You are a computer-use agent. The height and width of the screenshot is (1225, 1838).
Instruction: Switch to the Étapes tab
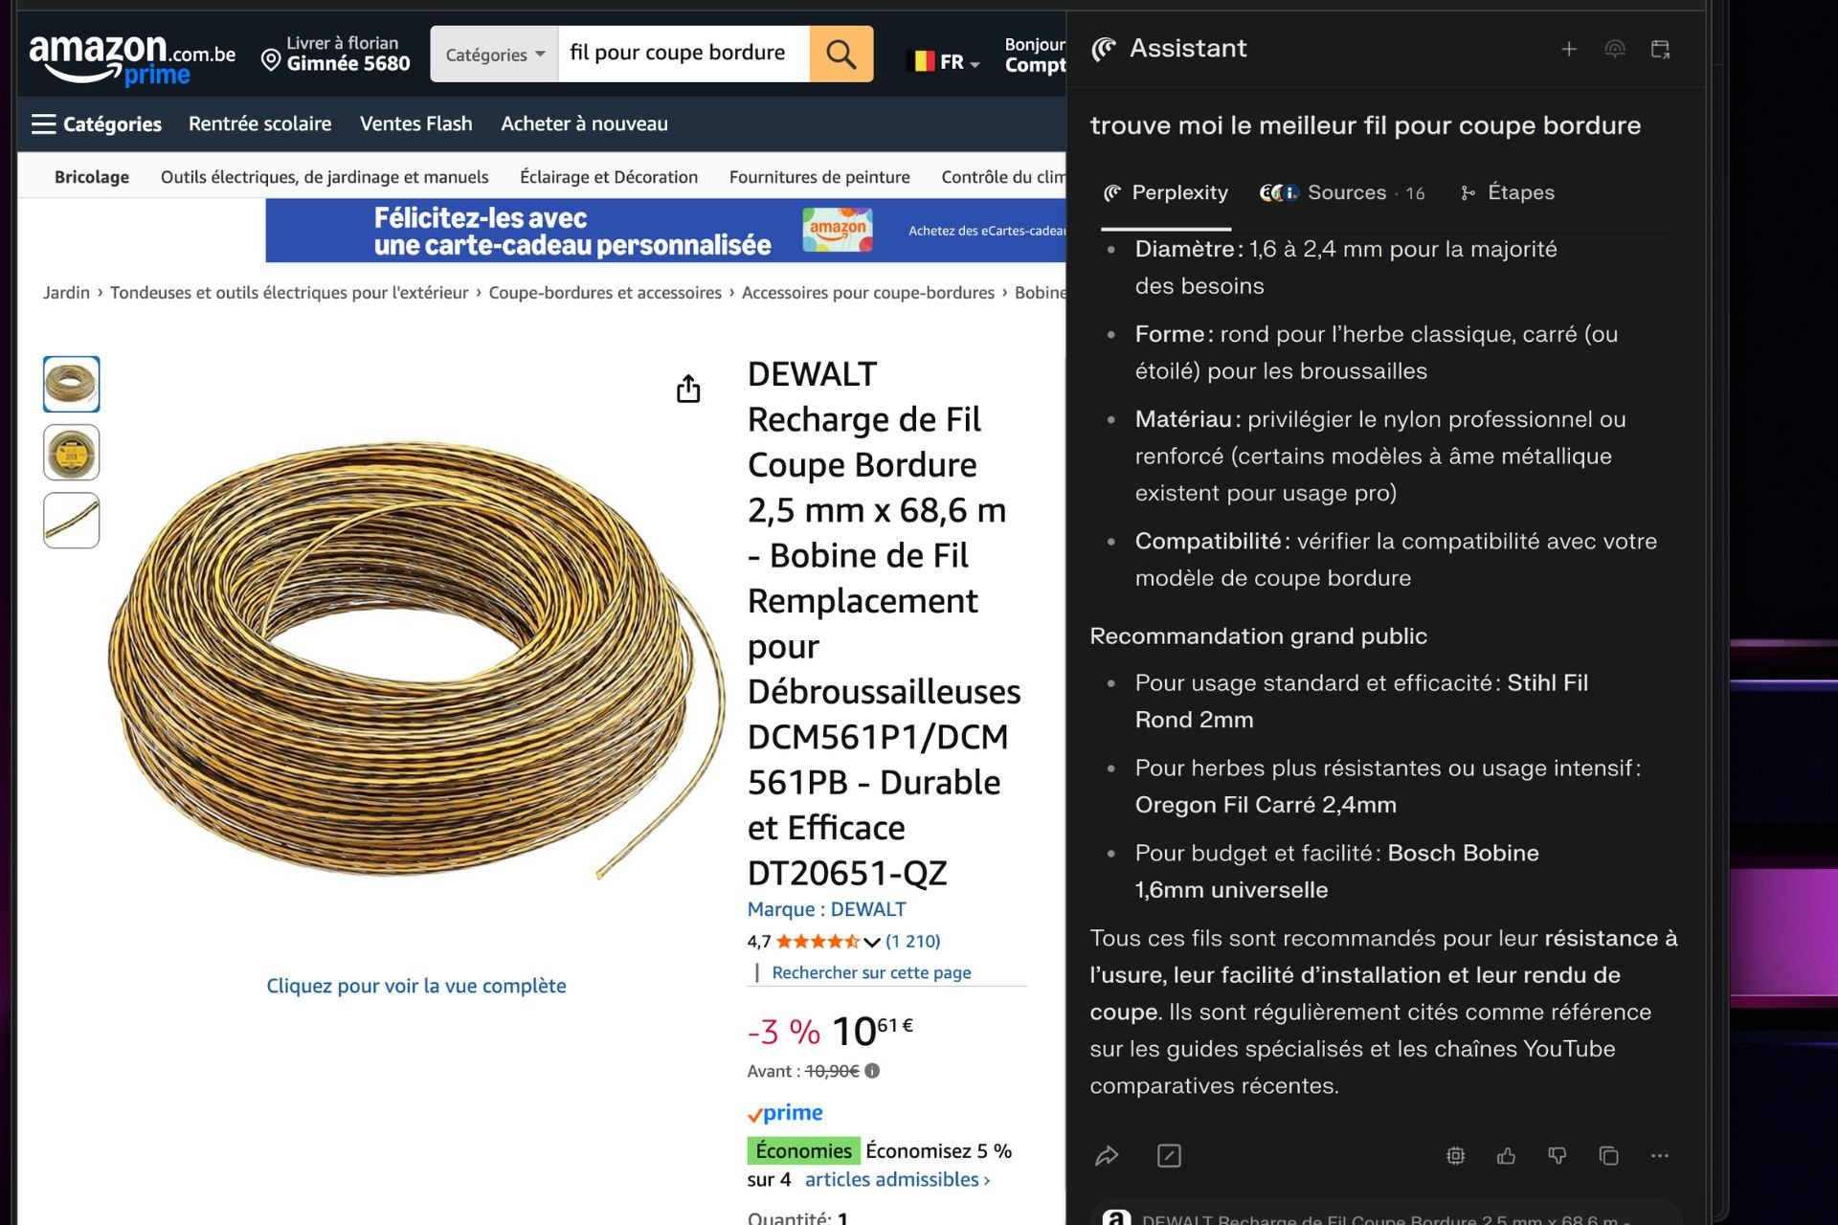click(1507, 192)
